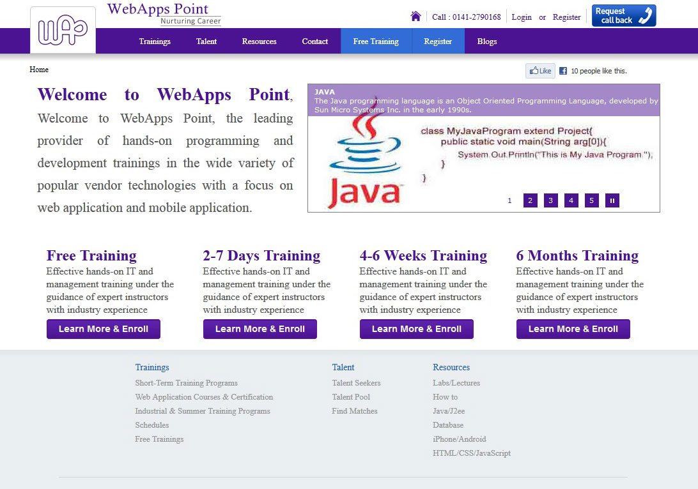Jump to slide 4 in the banner
This screenshot has width=698, height=489.
[571, 200]
